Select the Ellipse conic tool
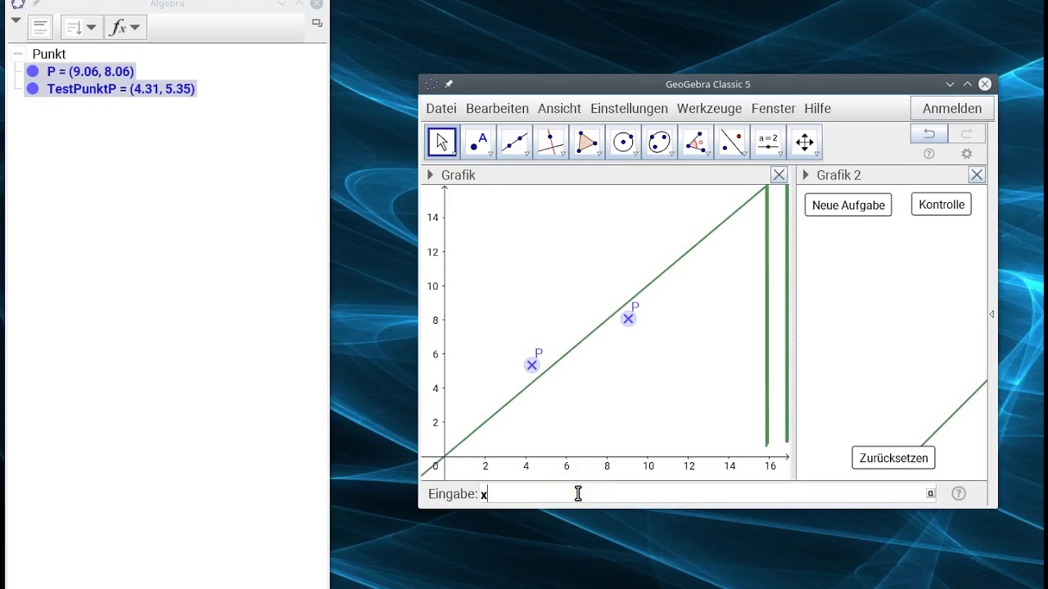 tap(659, 142)
